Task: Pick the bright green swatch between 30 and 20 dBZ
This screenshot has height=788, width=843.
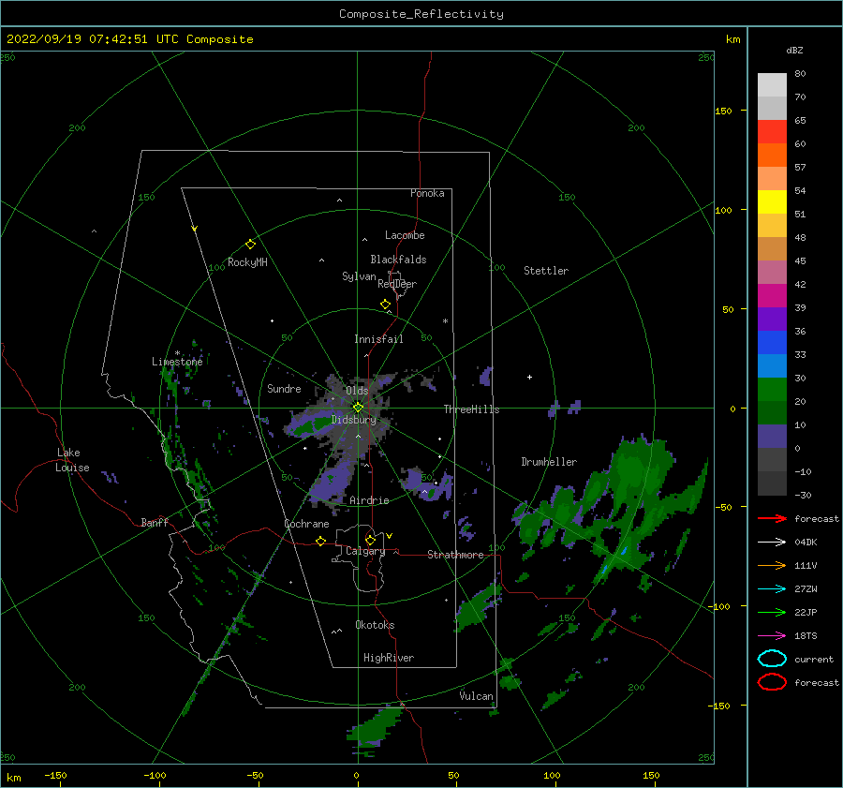Action: tap(772, 390)
